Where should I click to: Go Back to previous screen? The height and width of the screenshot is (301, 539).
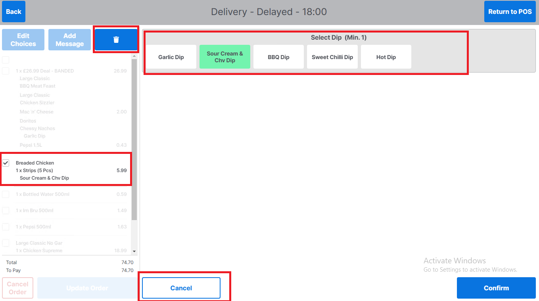[x=13, y=12]
